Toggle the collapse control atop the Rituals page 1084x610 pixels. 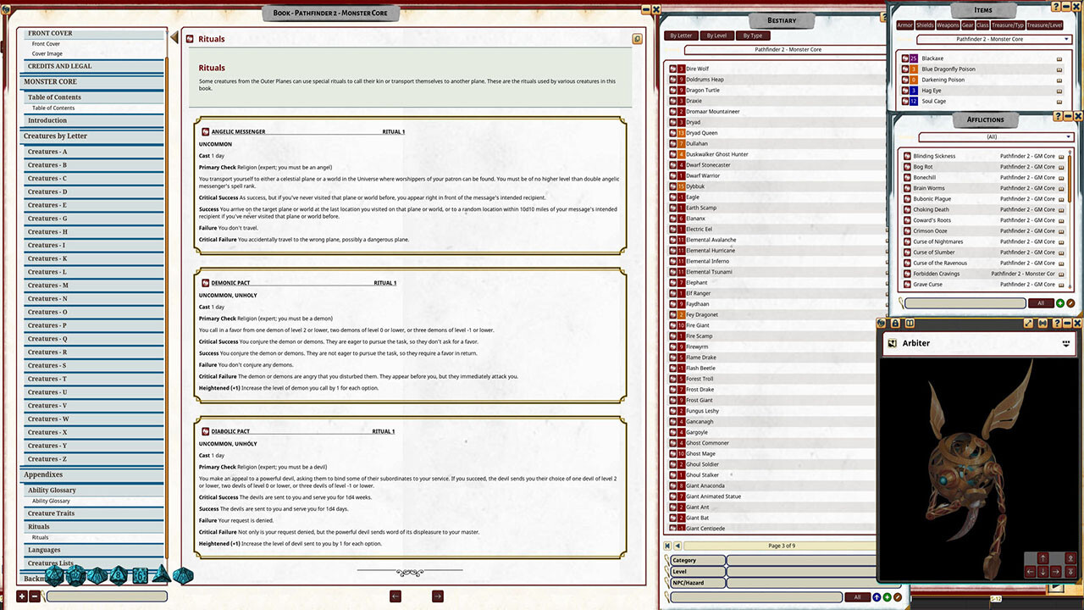tap(635, 39)
